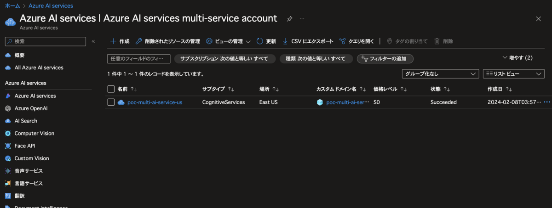Open AI Search sidebar item
The height and width of the screenshot is (208, 552).
click(26, 121)
